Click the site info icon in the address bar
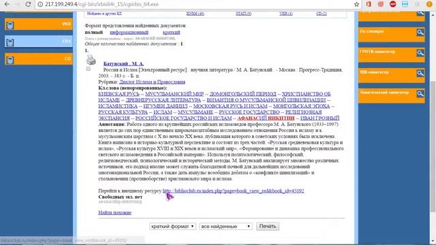The height and width of the screenshot is (245, 436). 40,4
